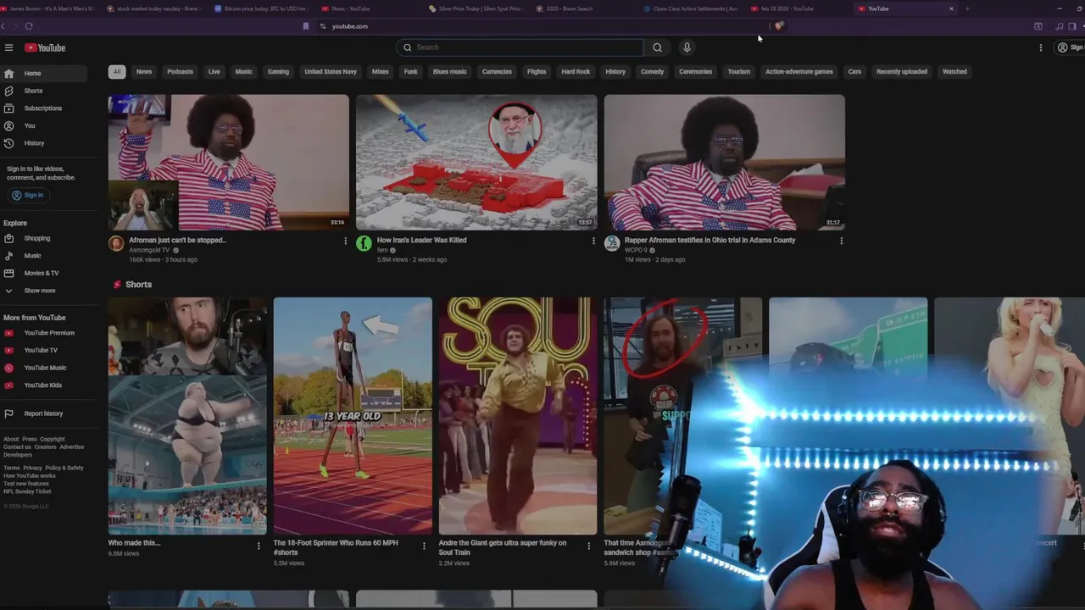This screenshot has width=1085, height=610.
Task: Click the YouTube search input field
Action: tap(520, 47)
